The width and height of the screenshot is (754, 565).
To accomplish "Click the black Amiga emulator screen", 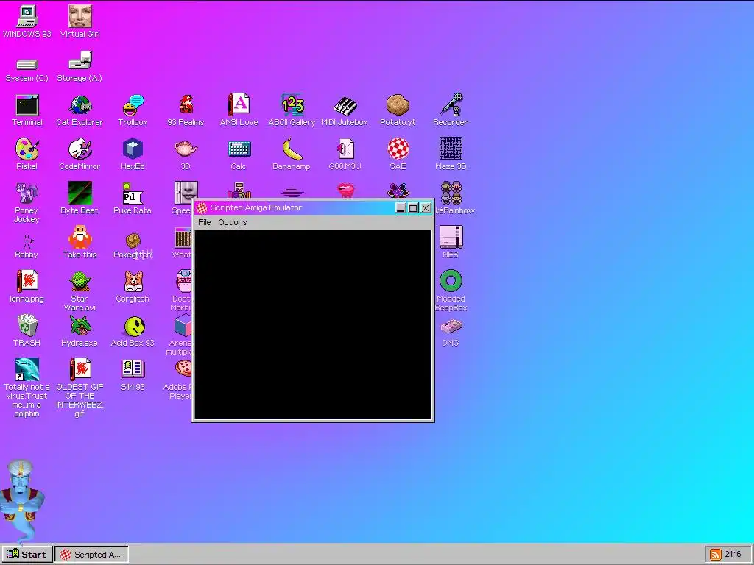I will [313, 324].
